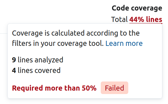
Task: Click the Total label before the percentage
Action: click(119, 19)
